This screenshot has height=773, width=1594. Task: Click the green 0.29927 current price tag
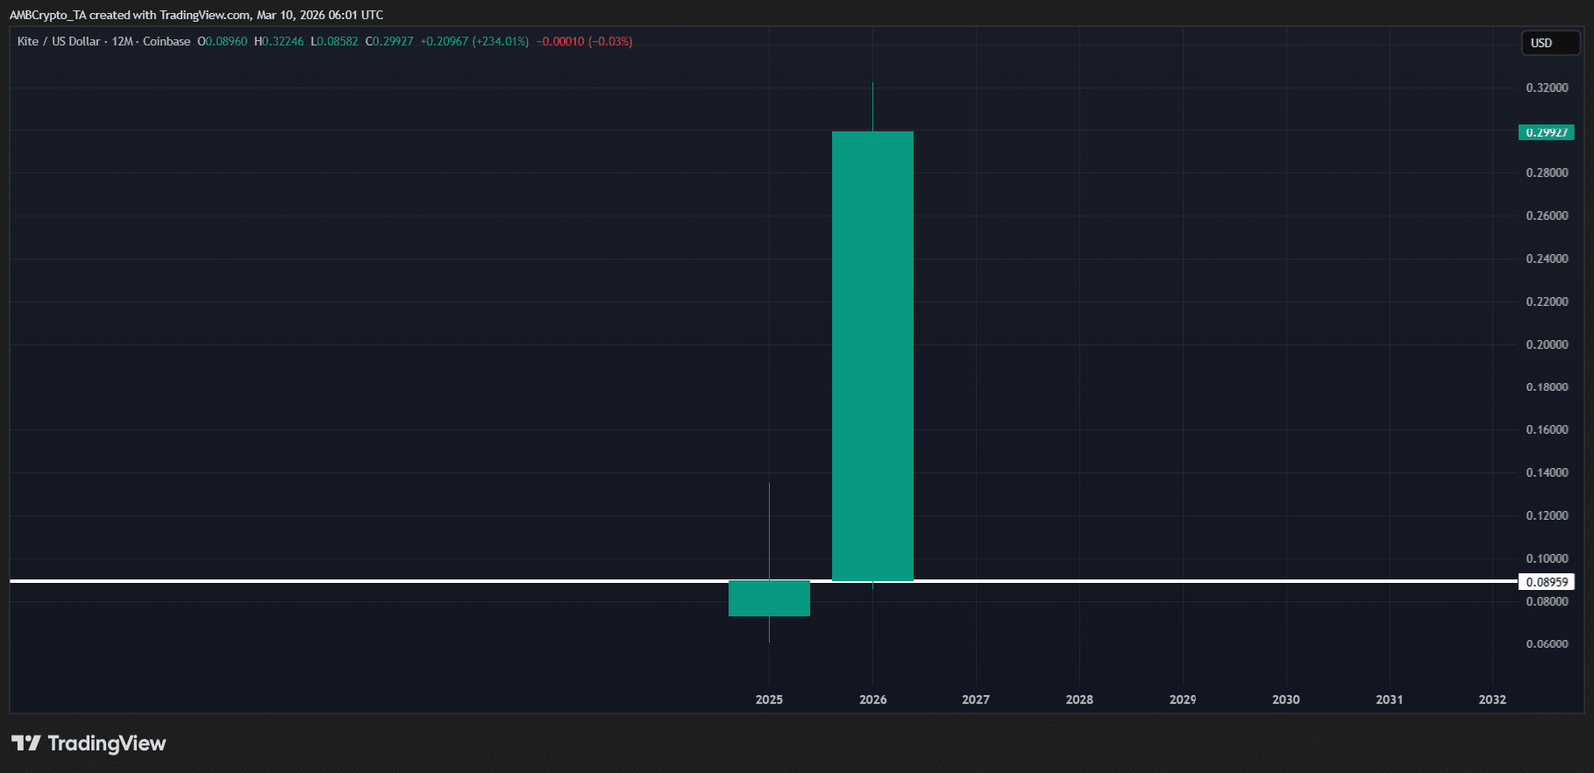point(1546,132)
